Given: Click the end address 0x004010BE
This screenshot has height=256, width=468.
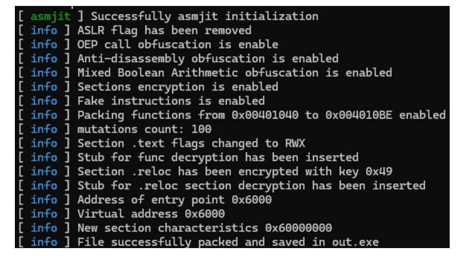Looking at the screenshot, I should [x=359, y=115].
